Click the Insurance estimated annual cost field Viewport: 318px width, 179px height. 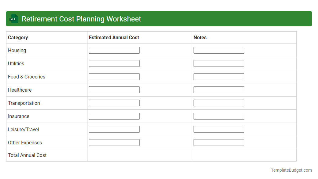pyautogui.click(x=114, y=116)
